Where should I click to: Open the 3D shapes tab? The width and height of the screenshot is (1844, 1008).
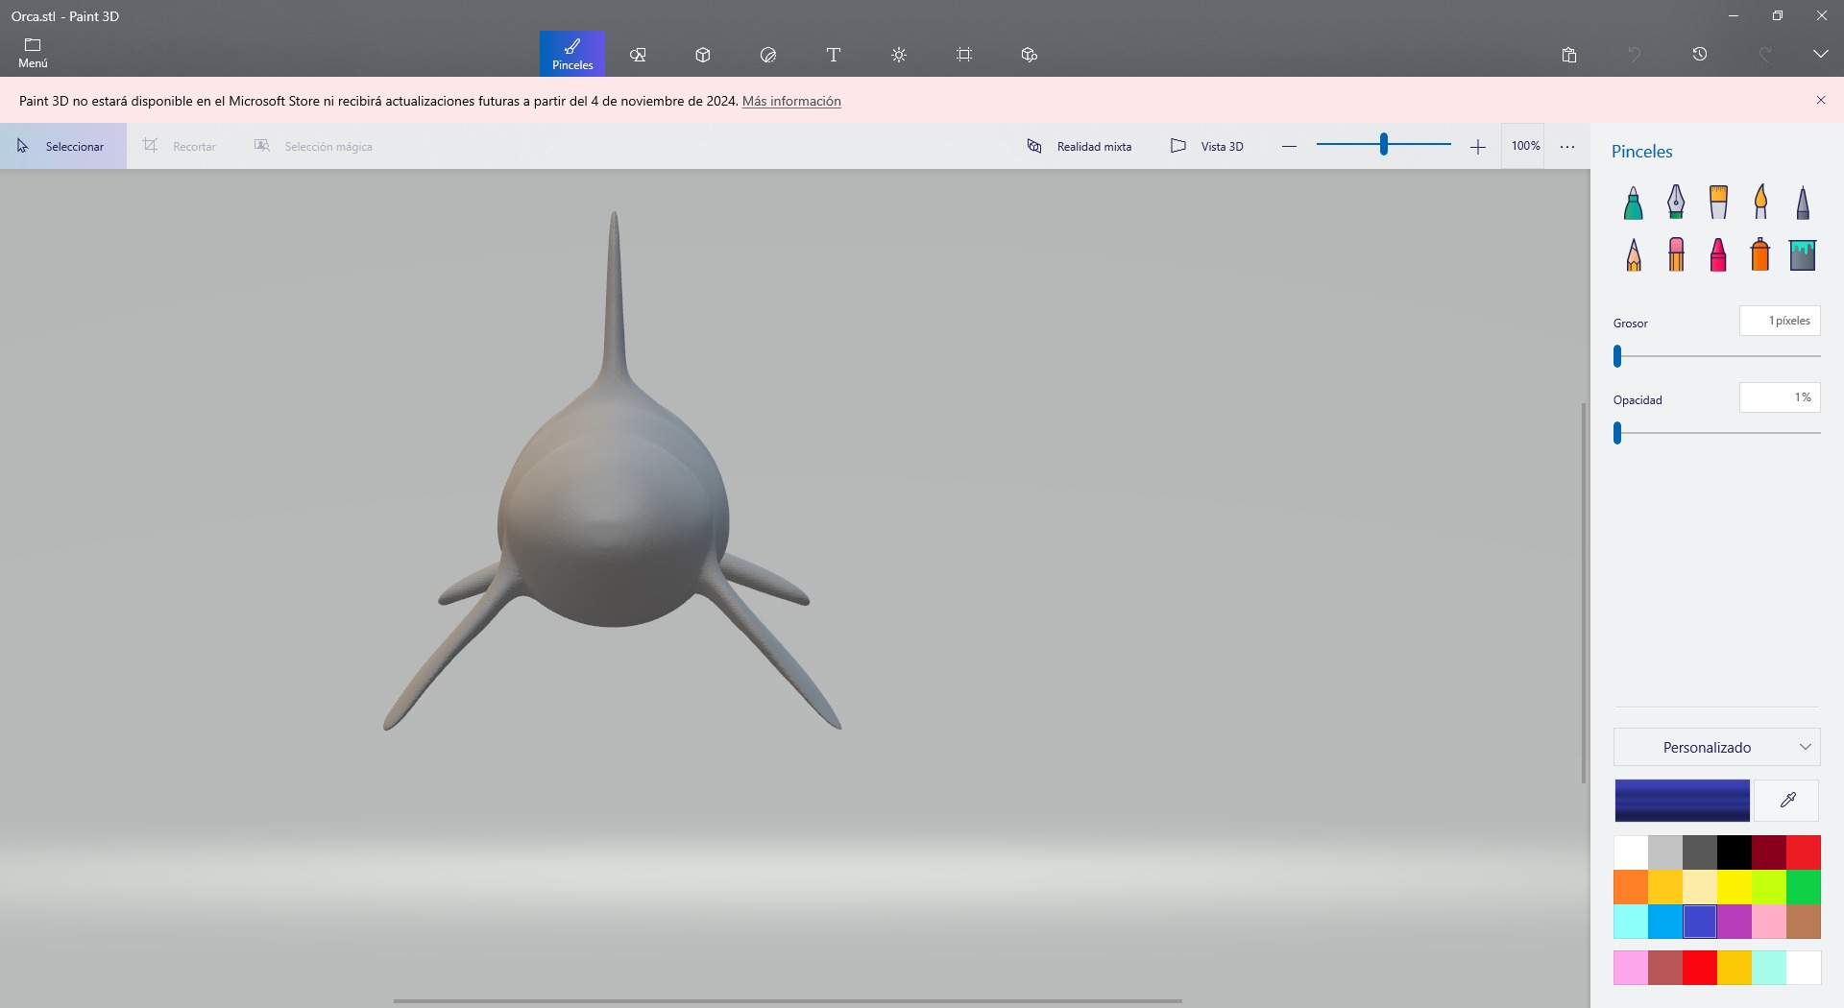point(703,55)
